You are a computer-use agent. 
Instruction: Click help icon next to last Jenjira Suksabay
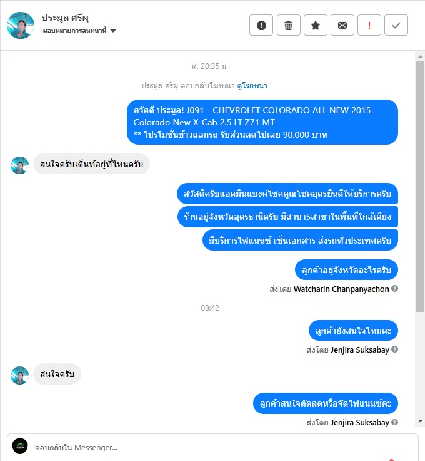(x=395, y=422)
